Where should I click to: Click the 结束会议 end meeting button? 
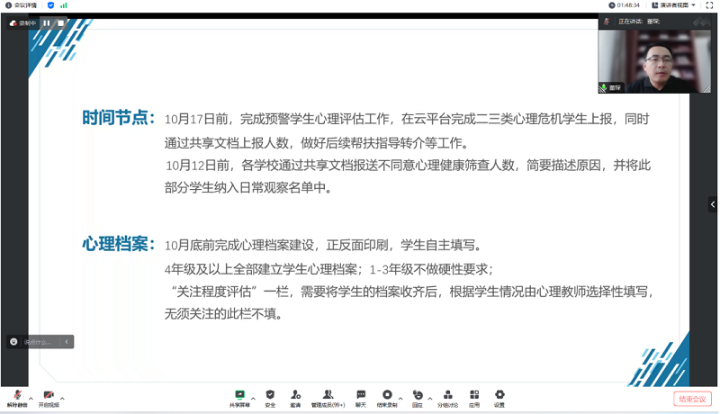pos(692,399)
